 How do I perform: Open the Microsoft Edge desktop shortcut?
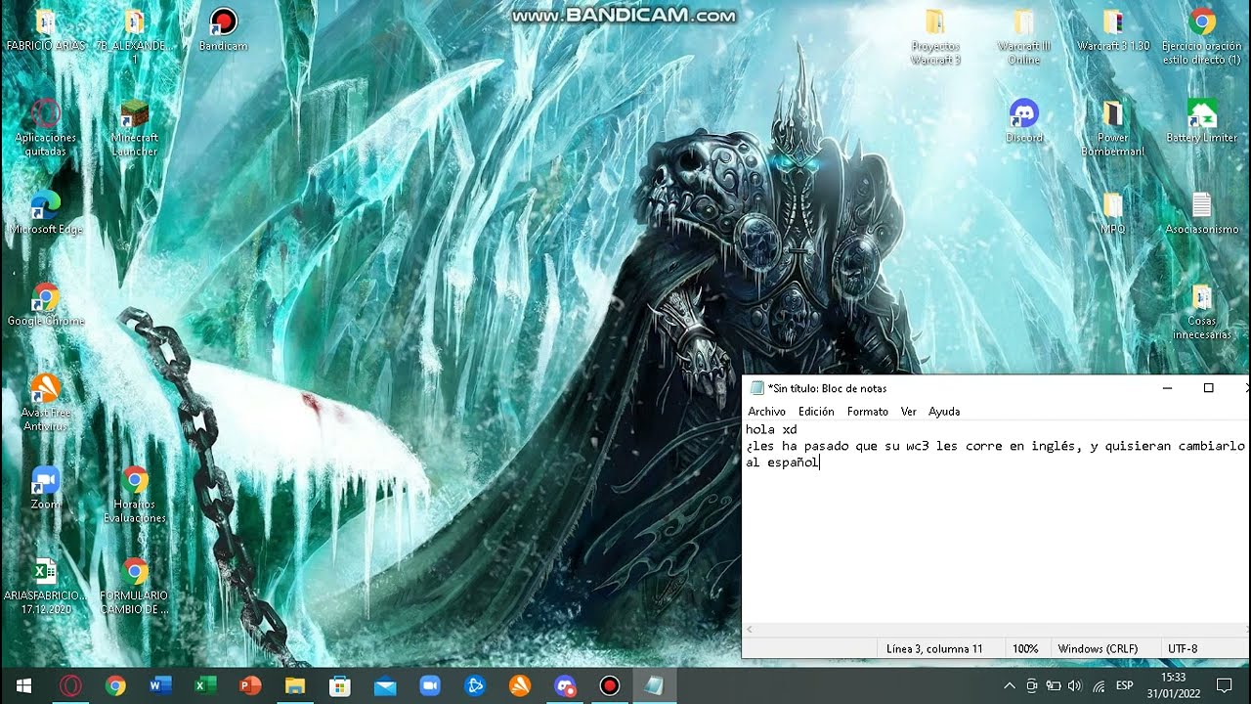[x=45, y=213]
